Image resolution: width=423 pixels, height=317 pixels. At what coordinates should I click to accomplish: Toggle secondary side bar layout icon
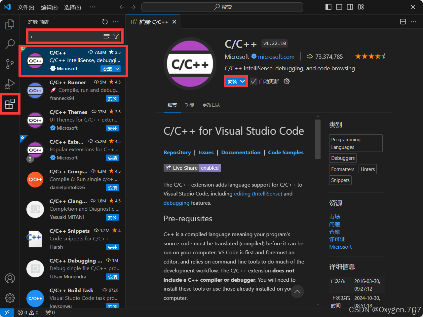(x=350, y=7)
